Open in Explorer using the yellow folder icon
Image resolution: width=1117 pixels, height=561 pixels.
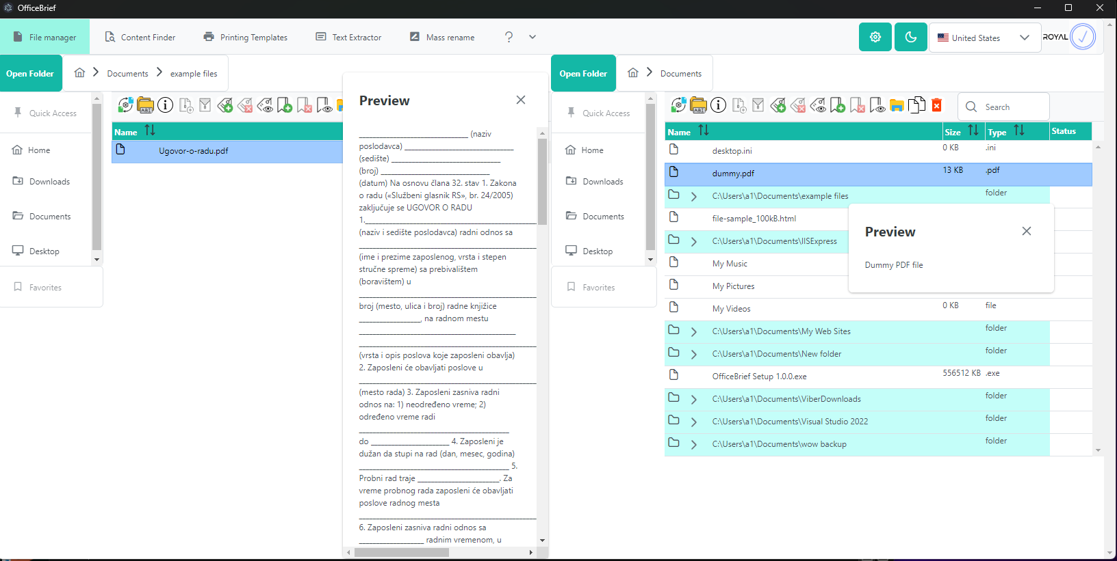[x=897, y=105]
